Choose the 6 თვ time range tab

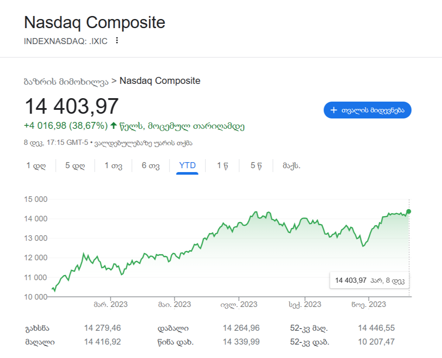coord(151,166)
